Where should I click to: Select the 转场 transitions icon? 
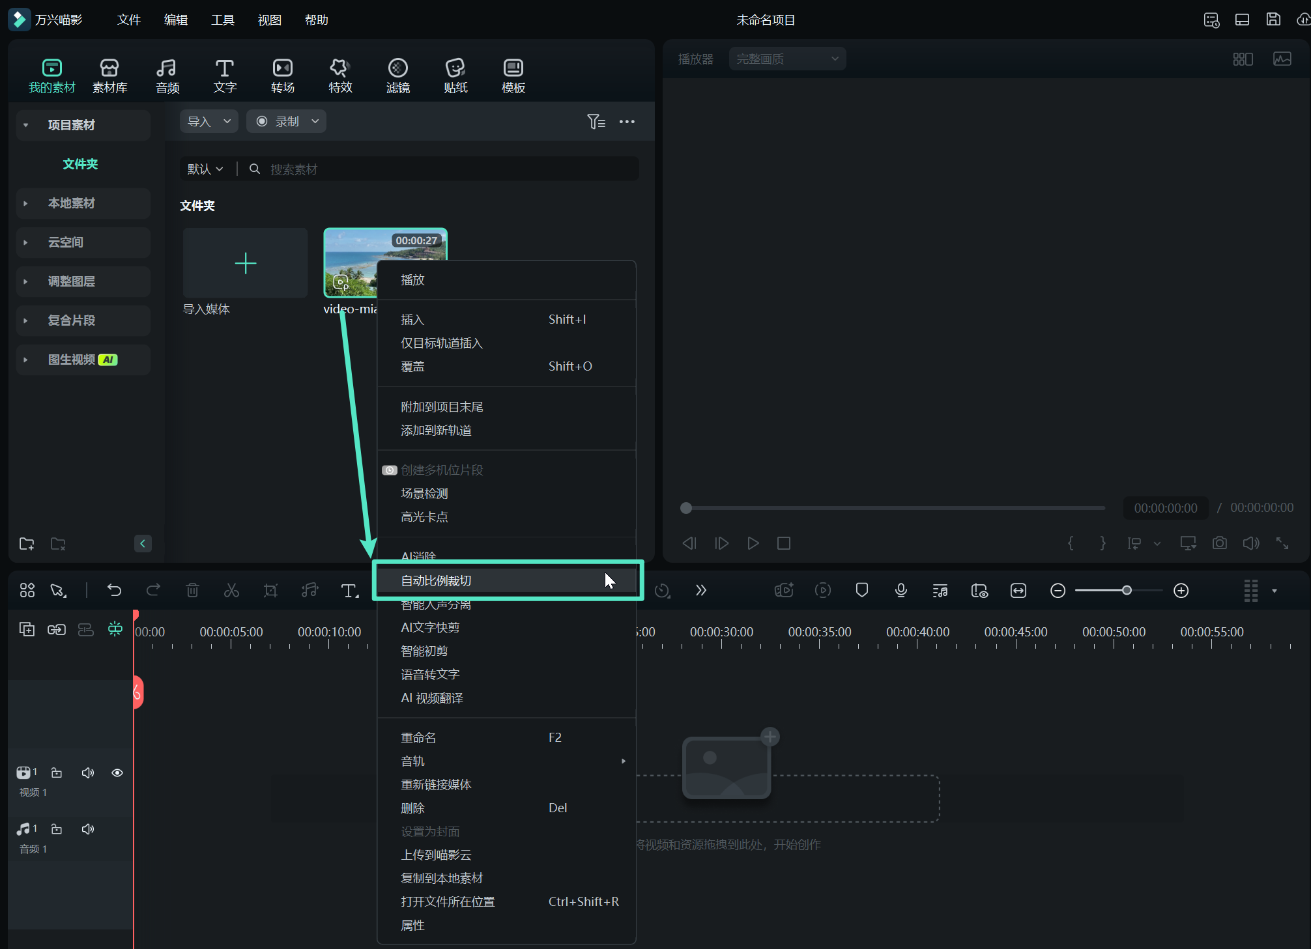(282, 68)
